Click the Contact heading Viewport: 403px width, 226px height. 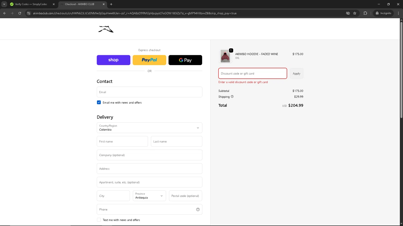105,81
